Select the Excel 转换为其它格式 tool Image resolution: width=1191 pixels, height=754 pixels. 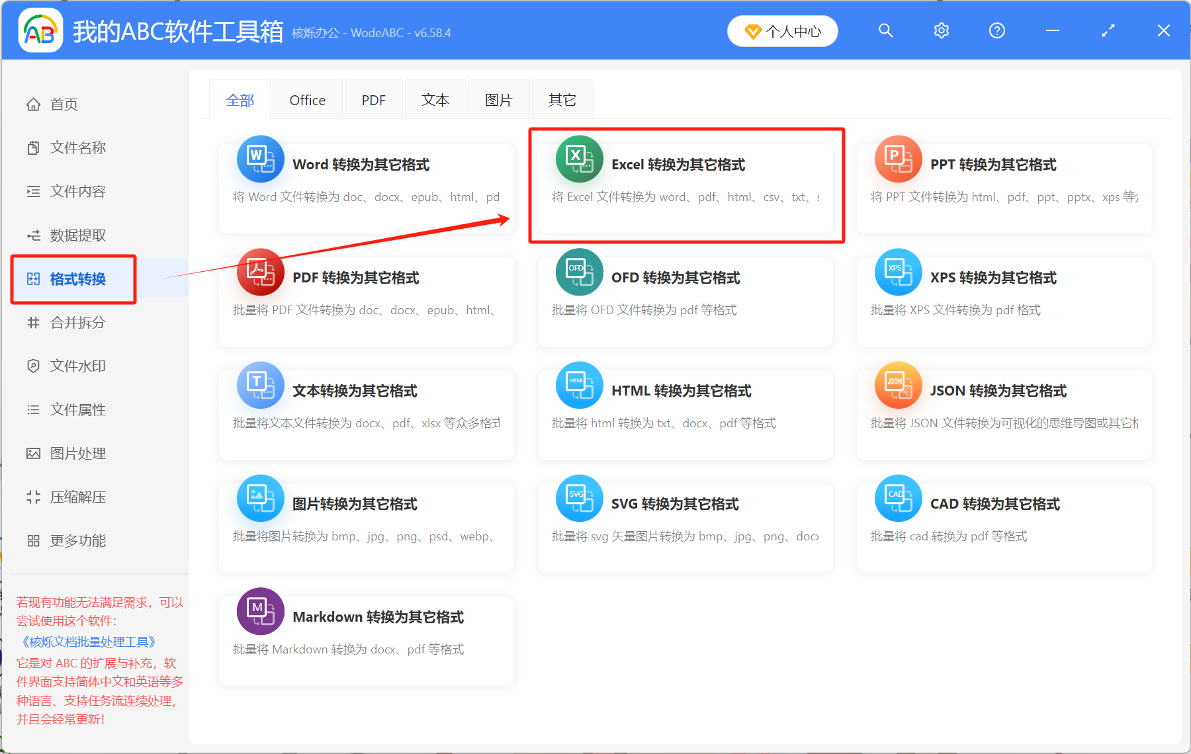click(685, 179)
